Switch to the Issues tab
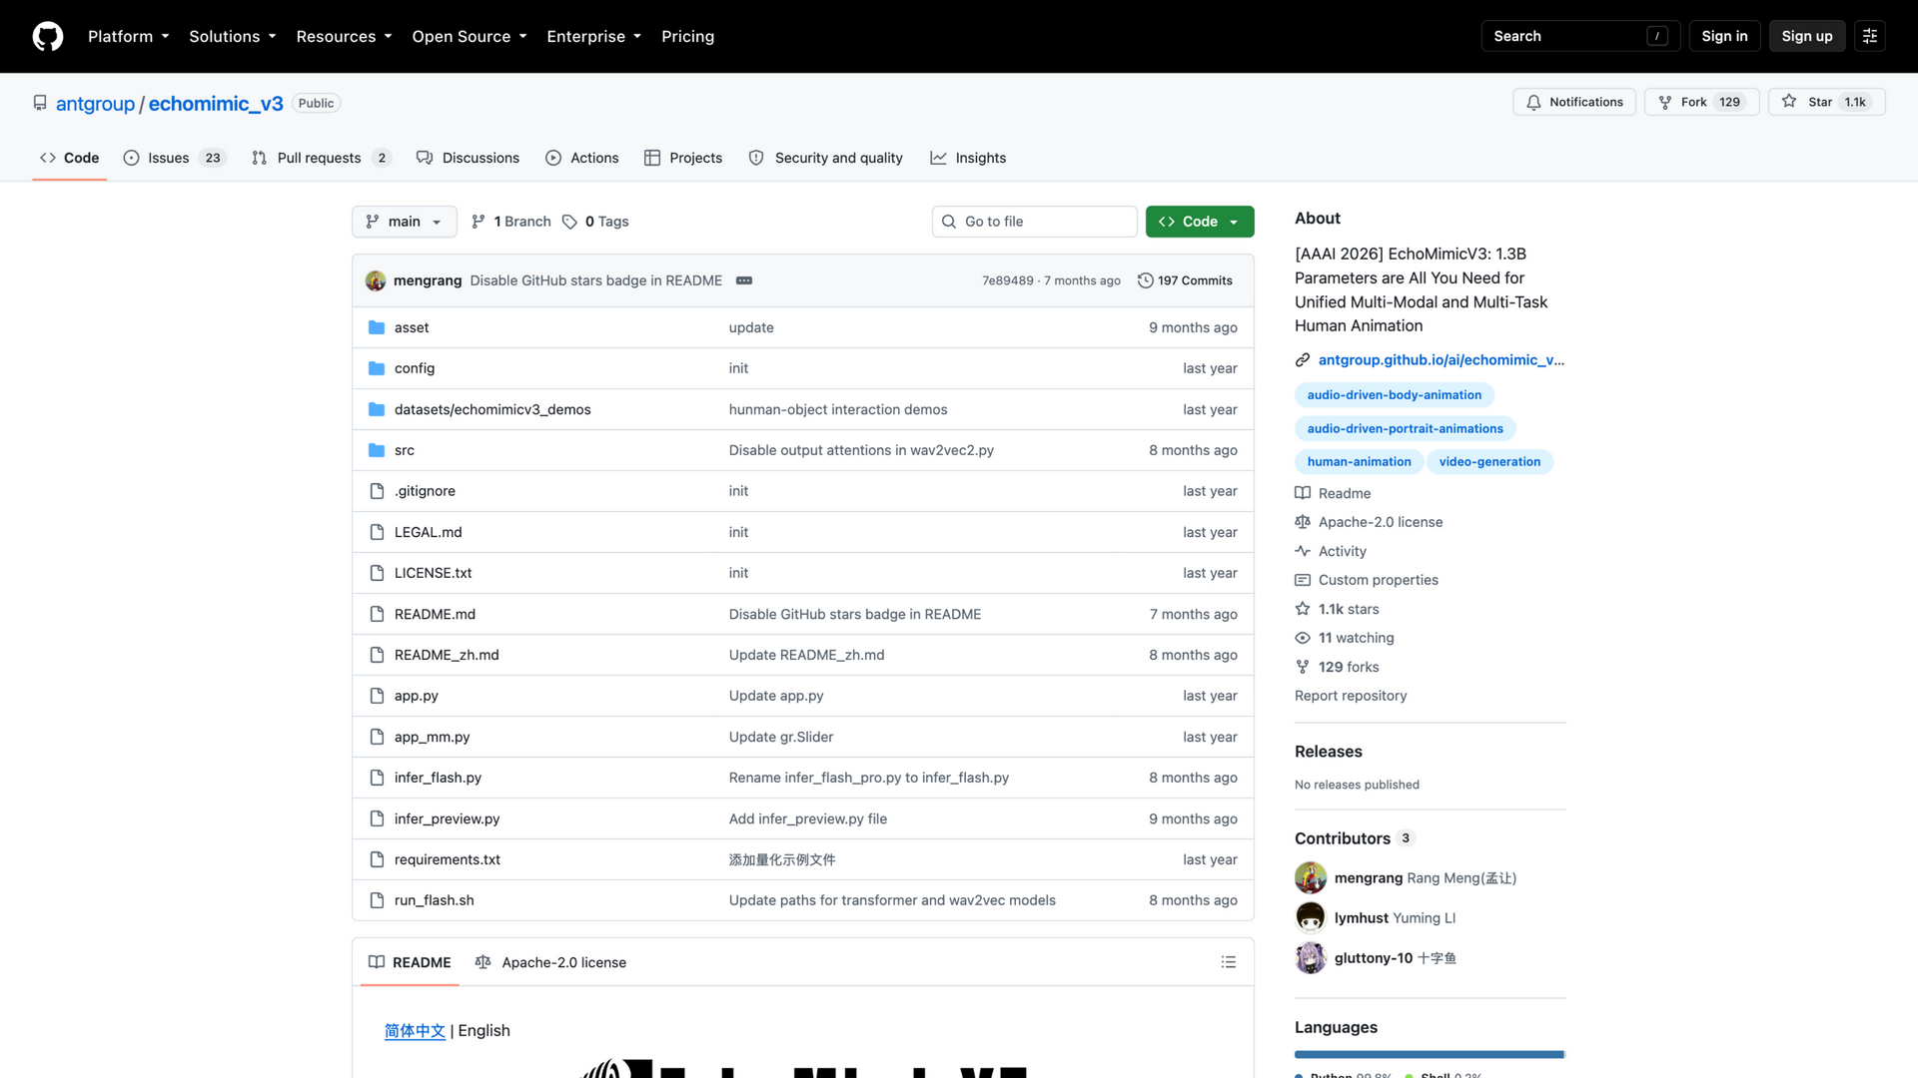 tap(175, 158)
